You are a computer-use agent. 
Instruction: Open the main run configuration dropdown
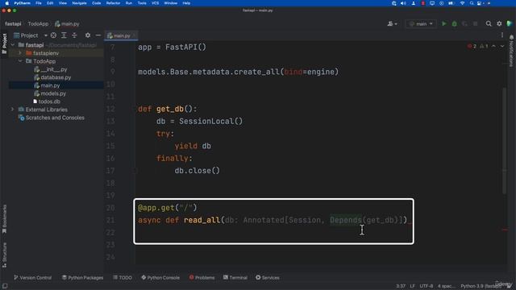point(421,23)
